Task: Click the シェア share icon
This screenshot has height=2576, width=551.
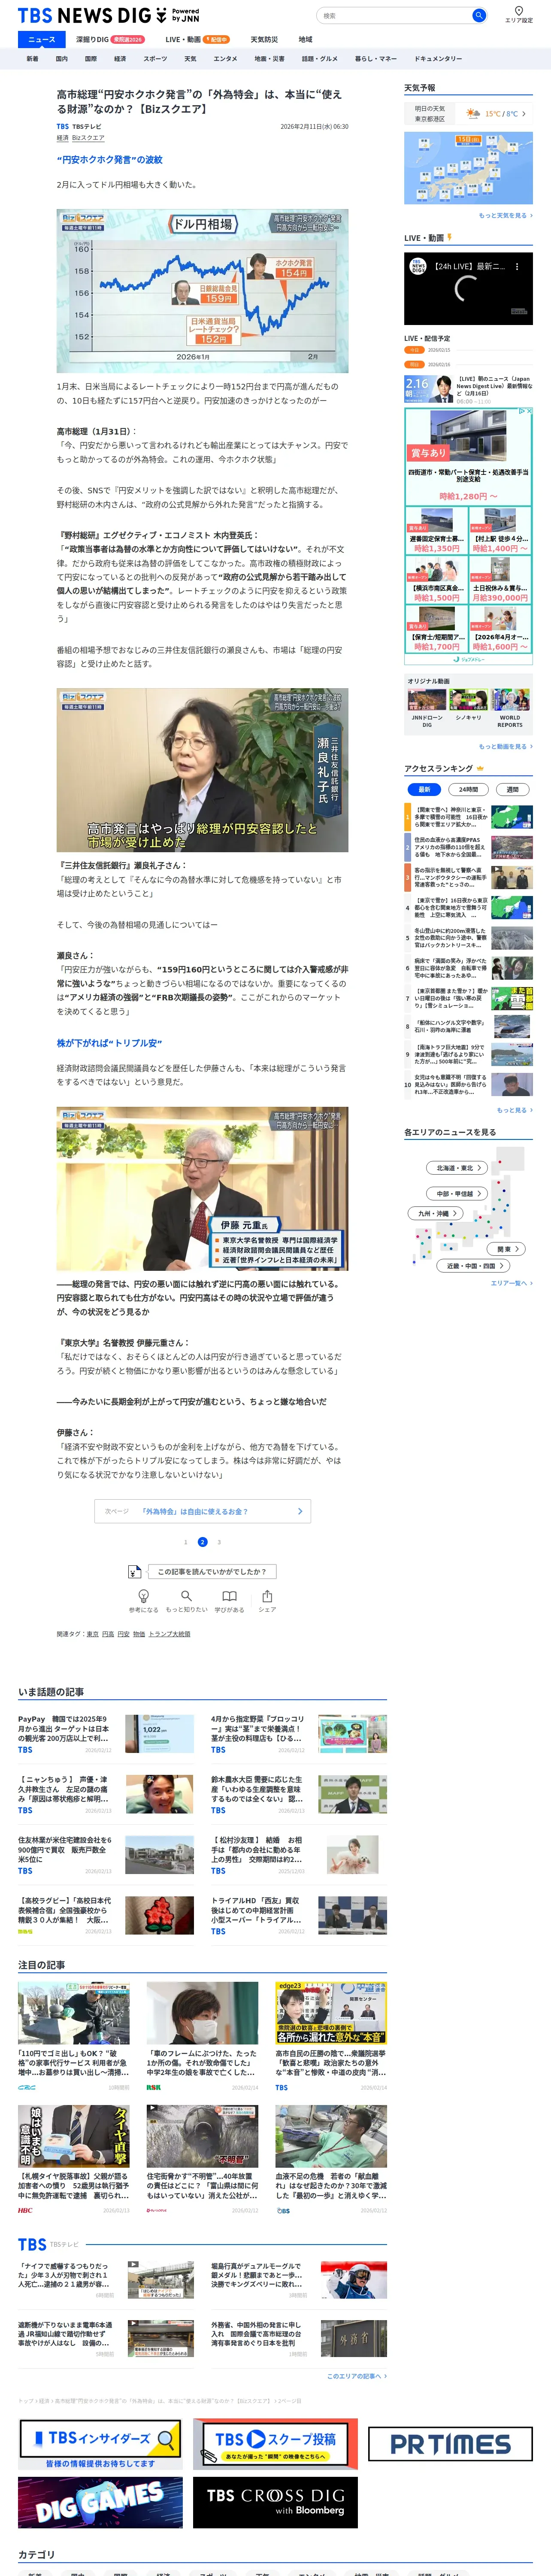Action: [x=267, y=1596]
